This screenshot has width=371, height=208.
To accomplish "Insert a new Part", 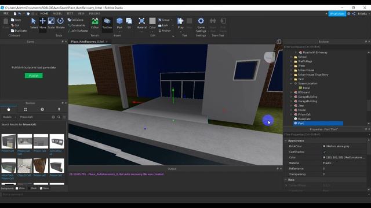I will coord(119,23).
